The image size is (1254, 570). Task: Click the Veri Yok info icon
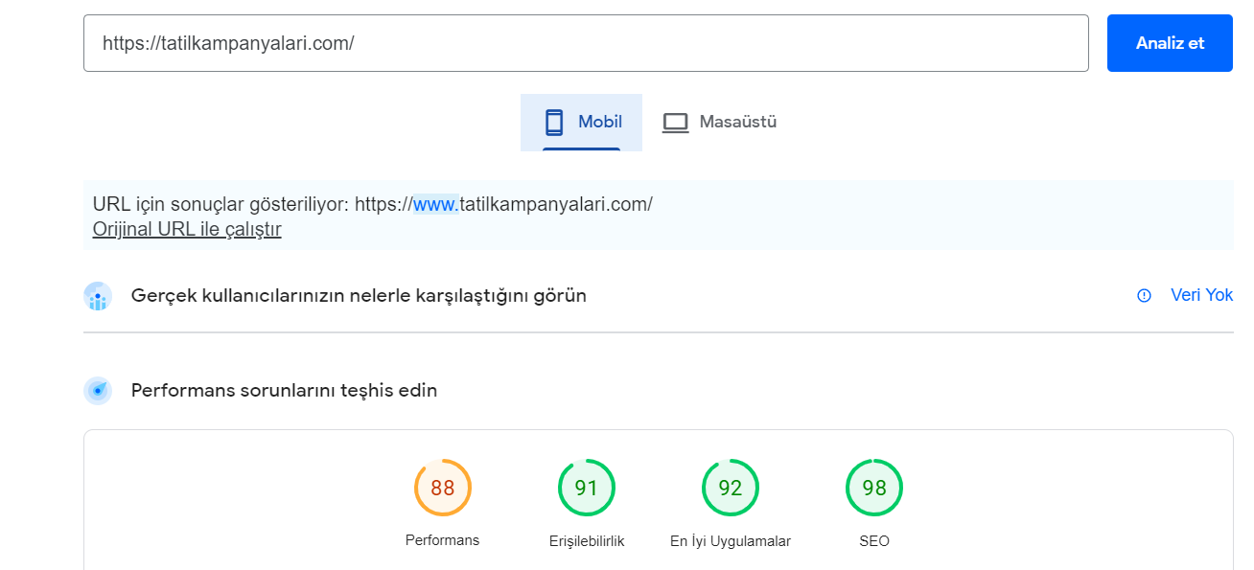tap(1144, 295)
